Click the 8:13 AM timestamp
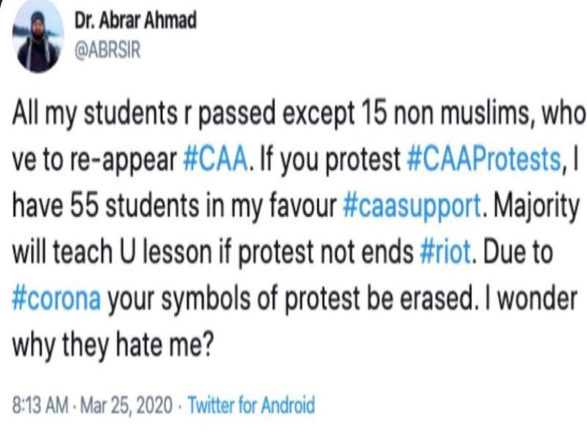The height and width of the screenshot is (440, 587). [x=40, y=406]
